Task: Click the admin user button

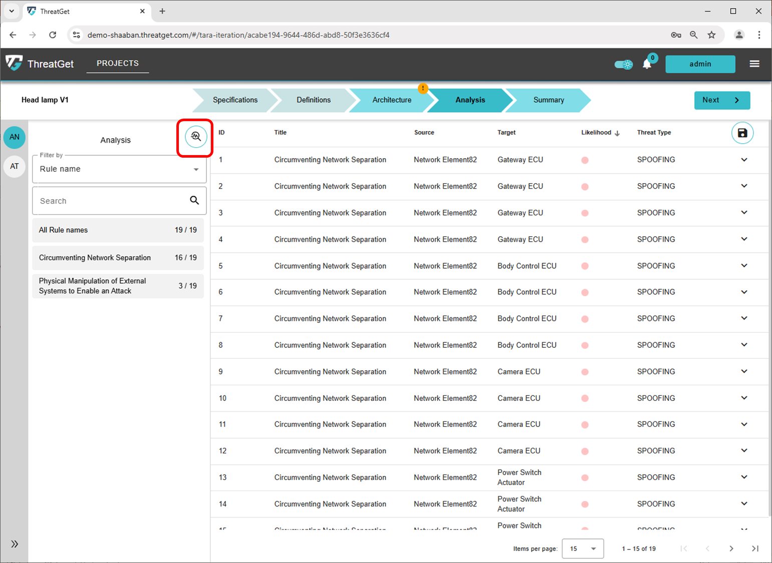Action: point(700,64)
